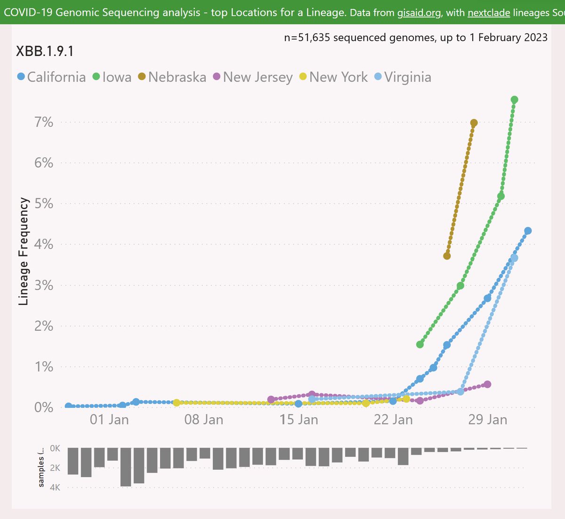Select the New Jersey legend entry

(x=253, y=77)
